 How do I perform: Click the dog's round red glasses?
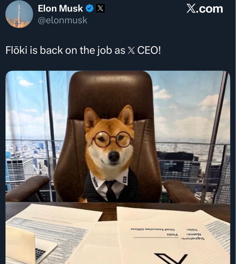coord(113,139)
